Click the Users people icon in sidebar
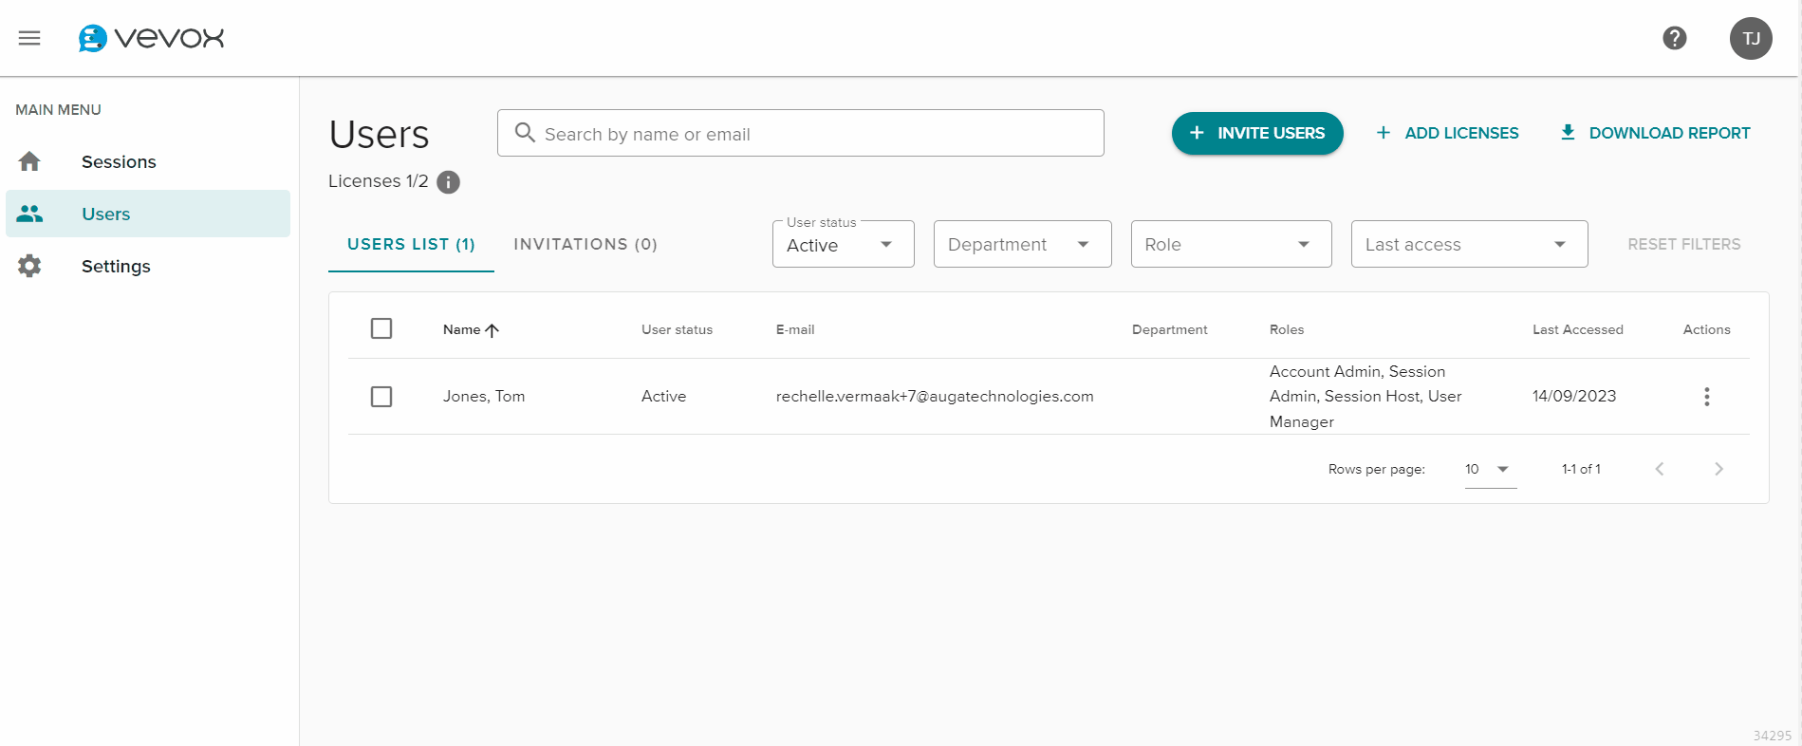Screen dimensions: 1802x746 pos(29,214)
